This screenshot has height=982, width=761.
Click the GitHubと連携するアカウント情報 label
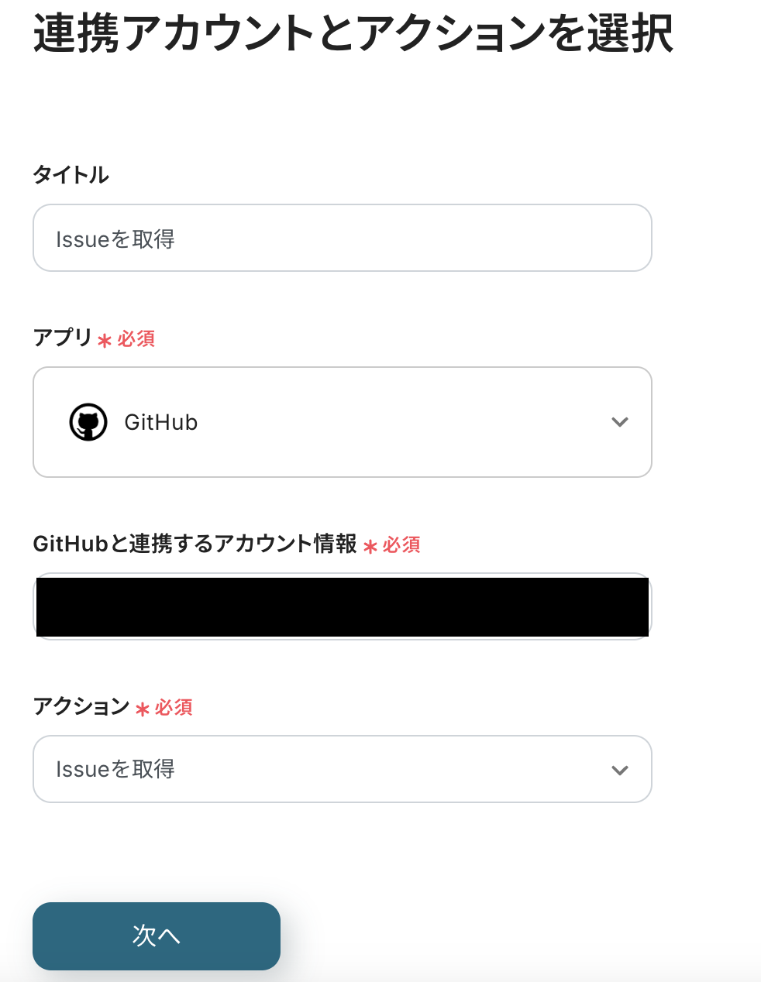click(x=195, y=544)
